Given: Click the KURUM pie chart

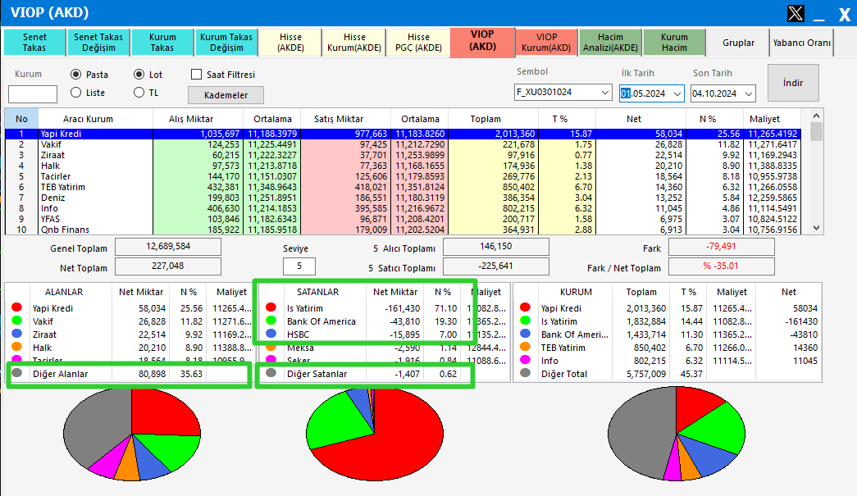Looking at the screenshot, I should (677, 435).
